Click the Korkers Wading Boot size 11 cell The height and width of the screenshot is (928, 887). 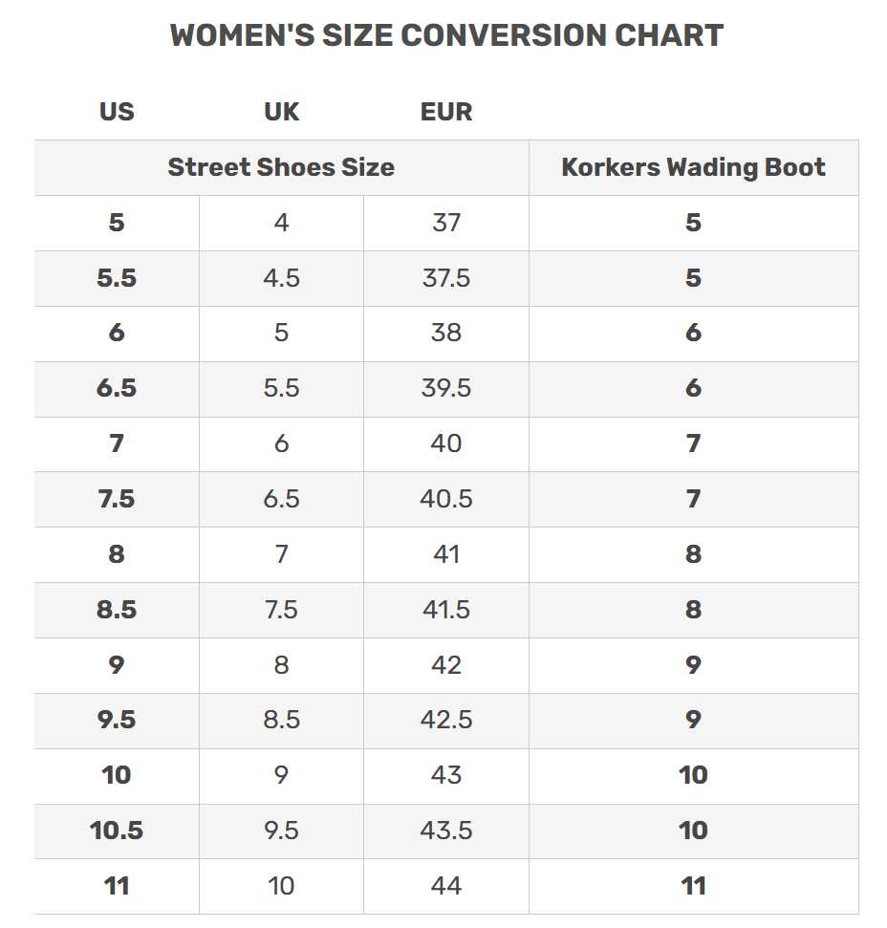coord(693,886)
